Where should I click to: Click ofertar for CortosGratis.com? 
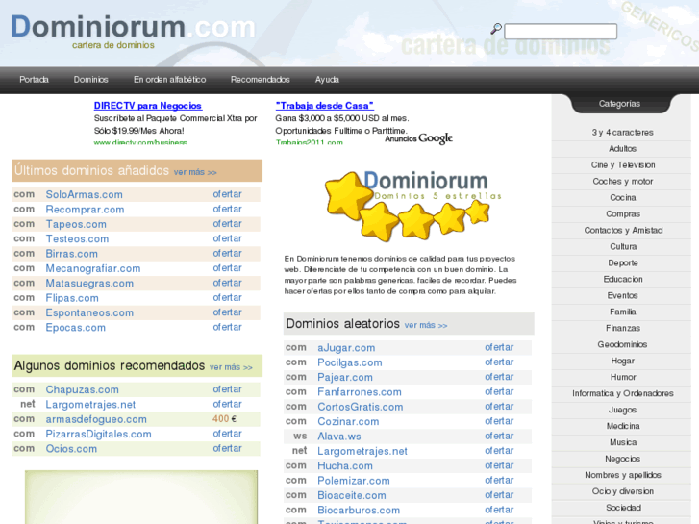[x=499, y=407]
